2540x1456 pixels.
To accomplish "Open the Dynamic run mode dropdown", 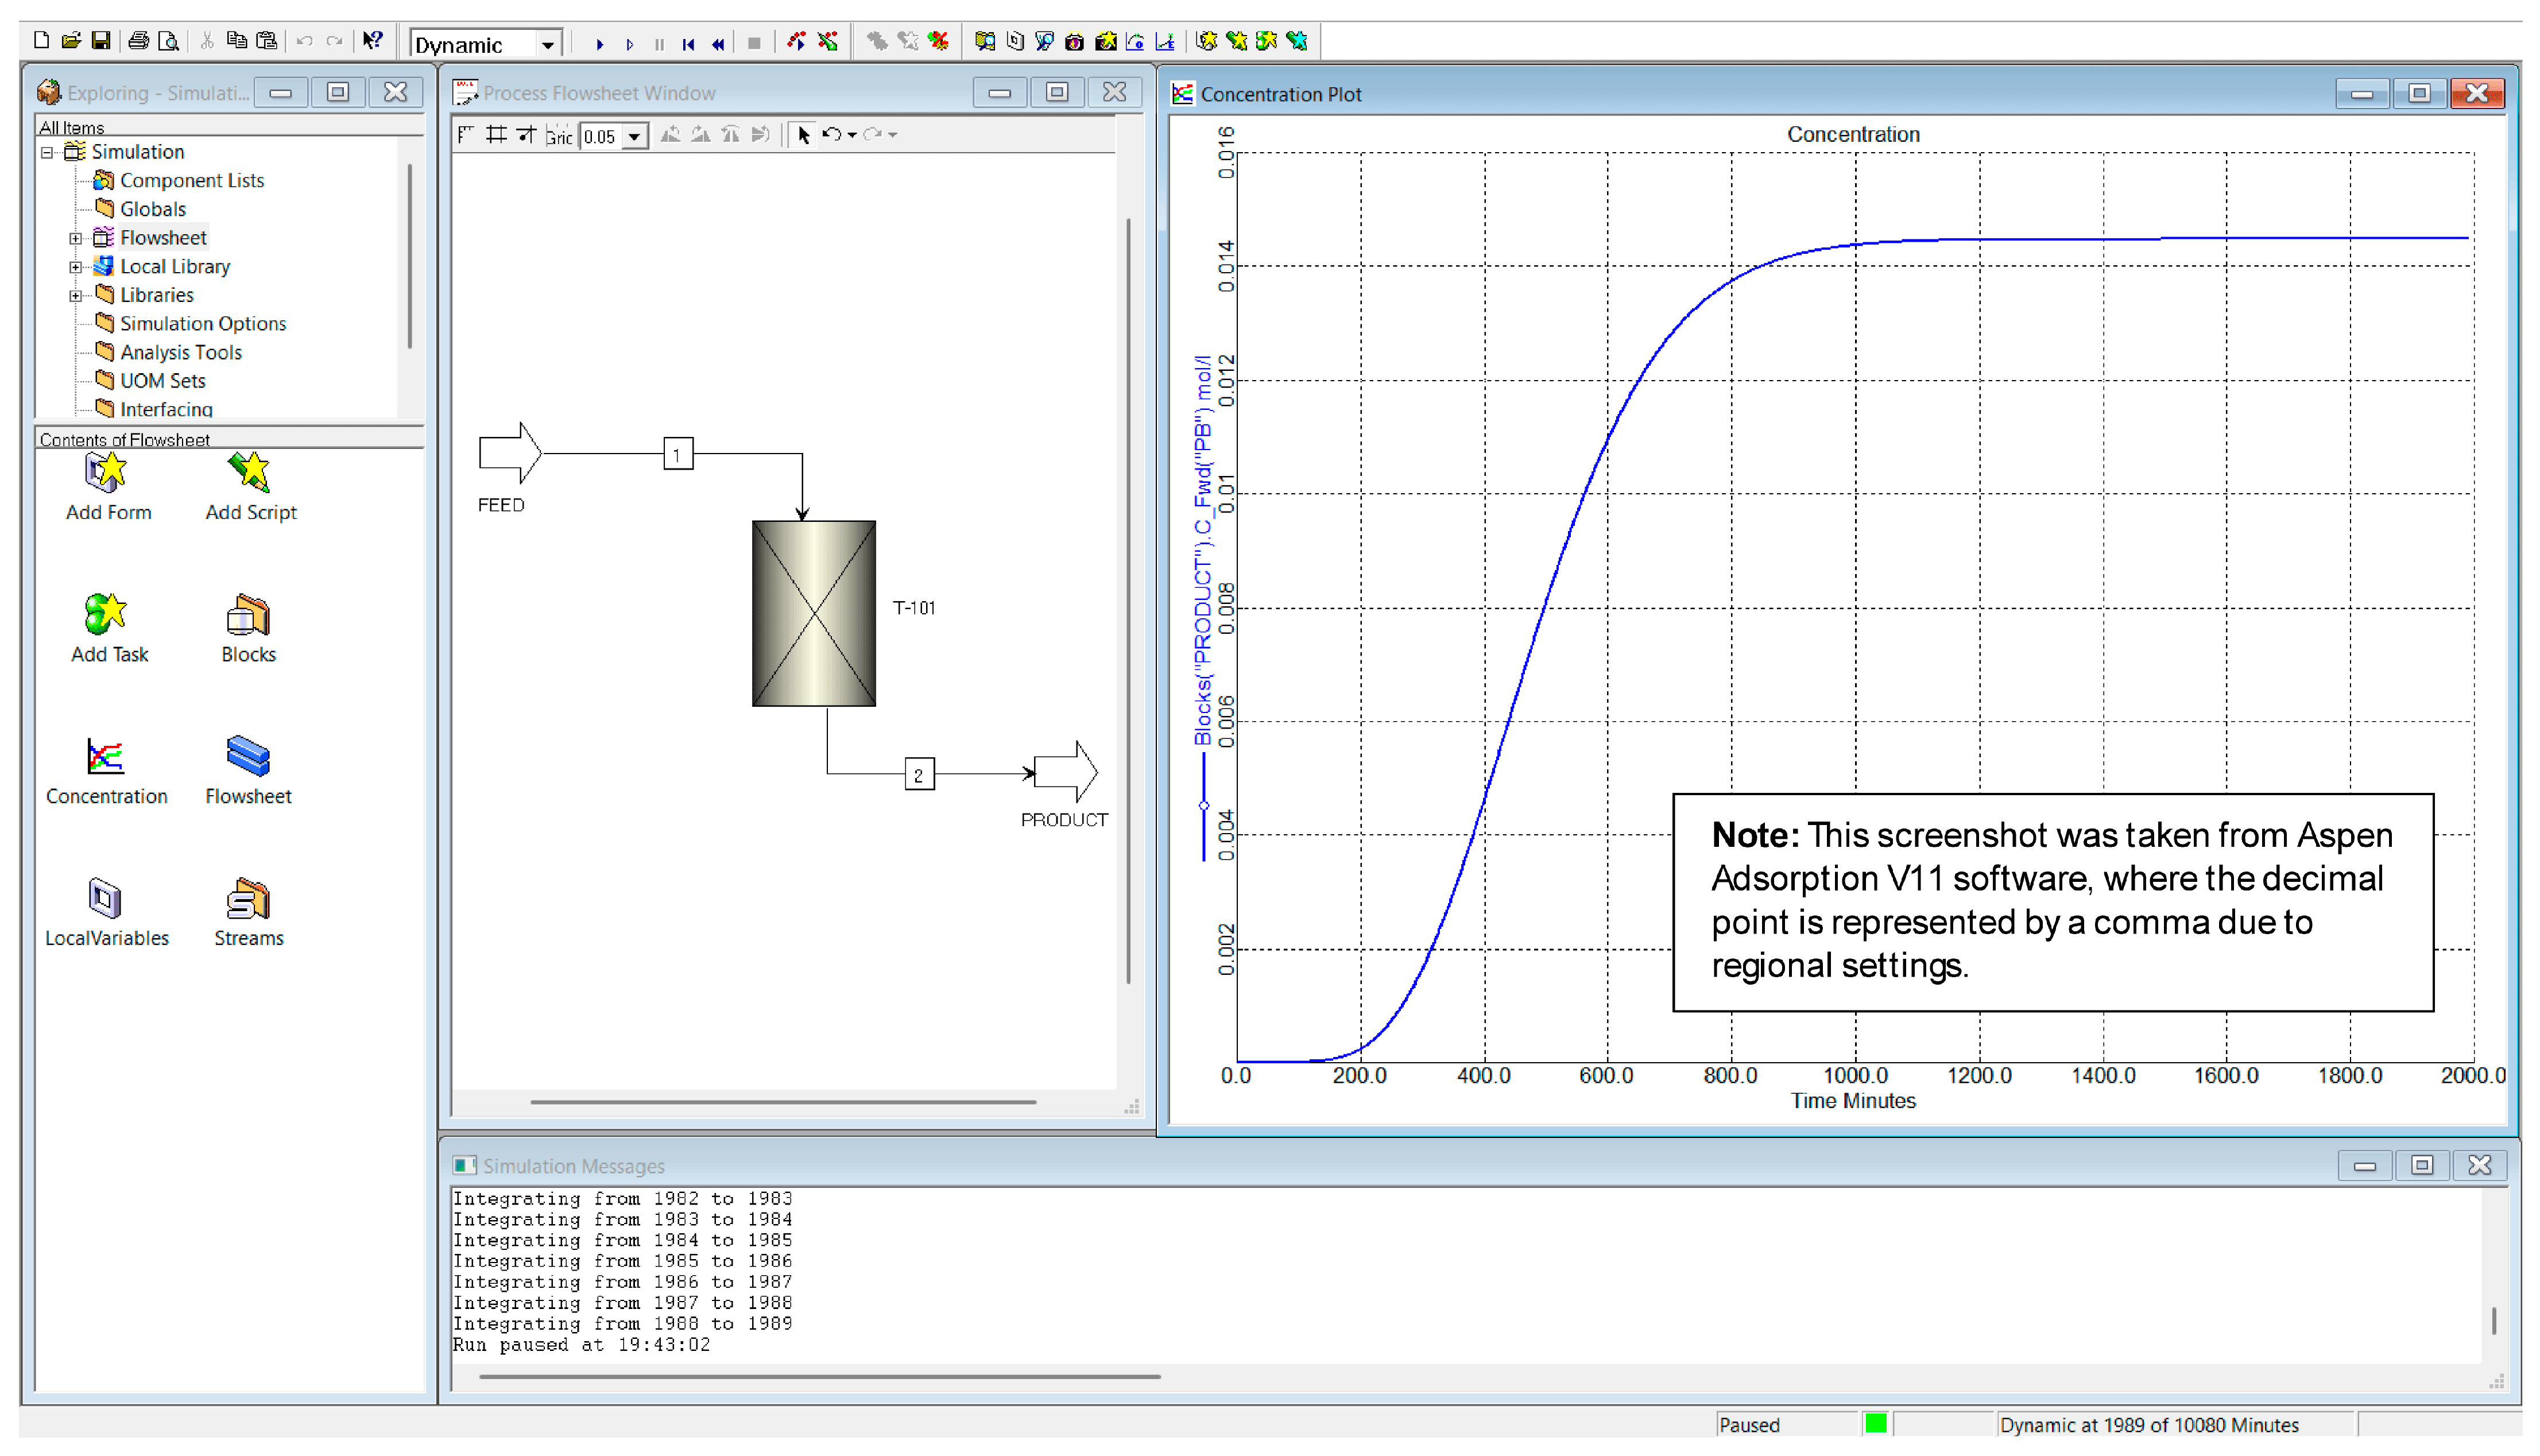I will point(547,45).
